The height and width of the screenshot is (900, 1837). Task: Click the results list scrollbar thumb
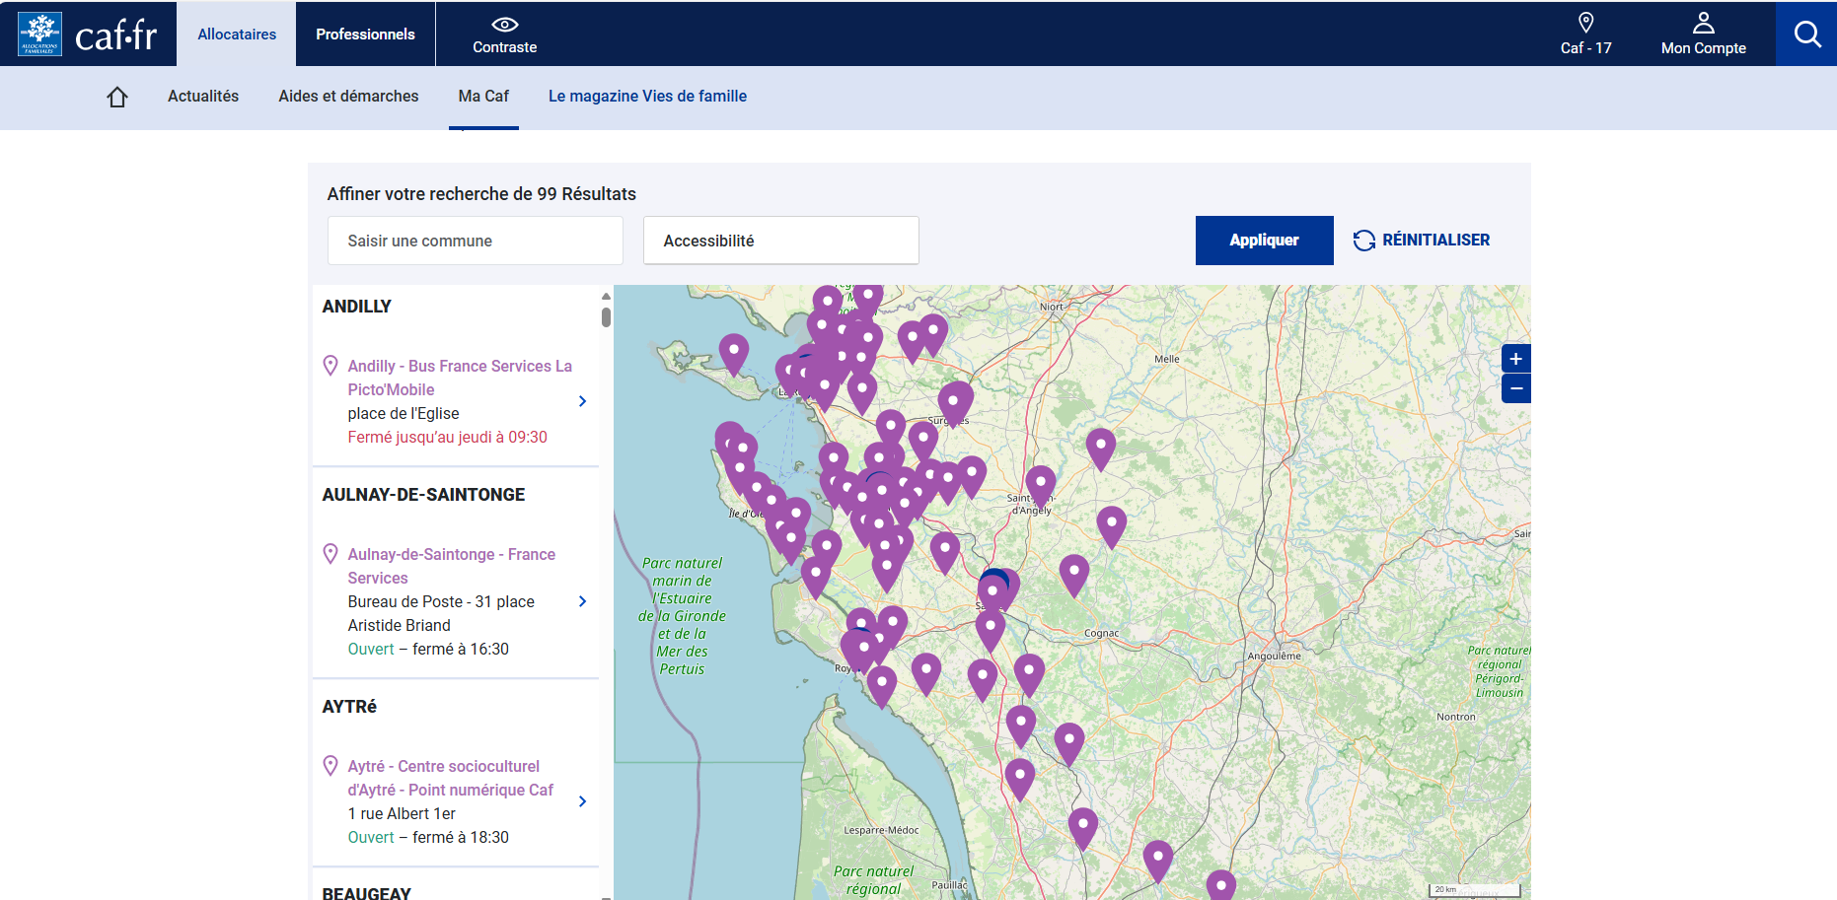(x=606, y=316)
